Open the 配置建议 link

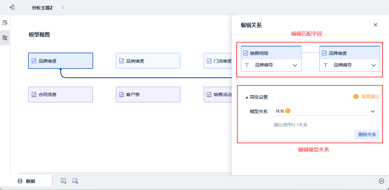[370, 97]
